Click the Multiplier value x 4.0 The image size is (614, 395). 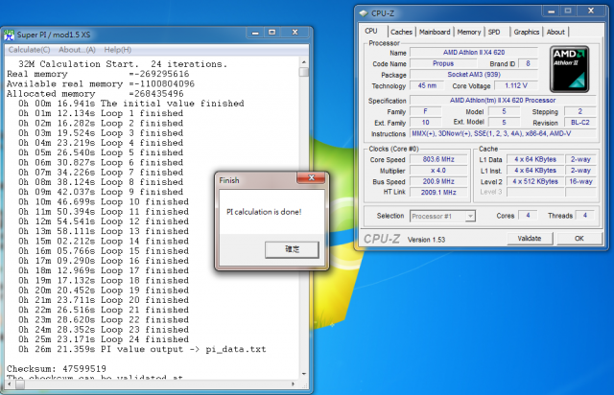(438, 171)
